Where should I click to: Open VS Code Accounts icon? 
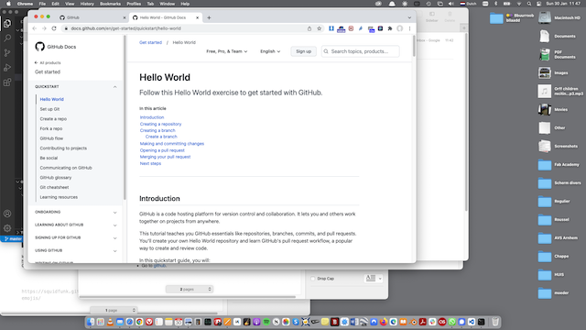pyautogui.click(x=7, y=214)
